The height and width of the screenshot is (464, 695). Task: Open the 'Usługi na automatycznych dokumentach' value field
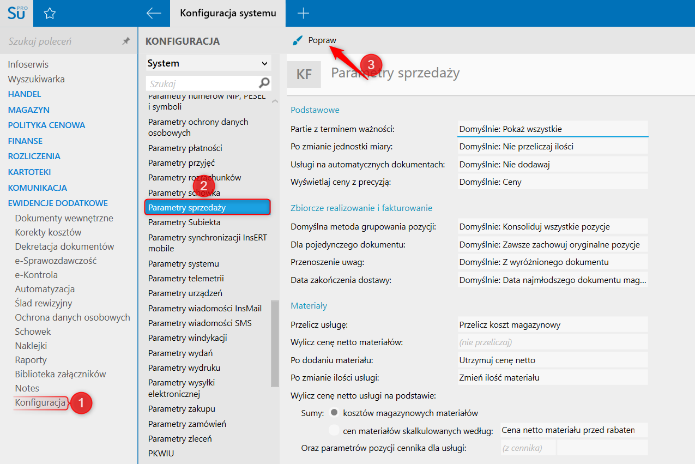click(553, 164)
